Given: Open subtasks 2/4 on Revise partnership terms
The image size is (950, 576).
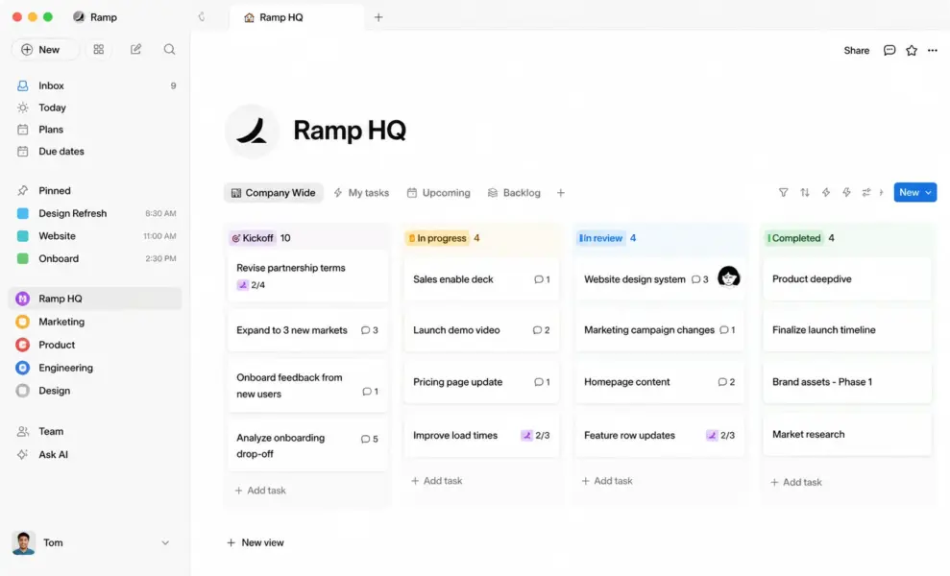Looking at the screenshot, I should point(251,285).
